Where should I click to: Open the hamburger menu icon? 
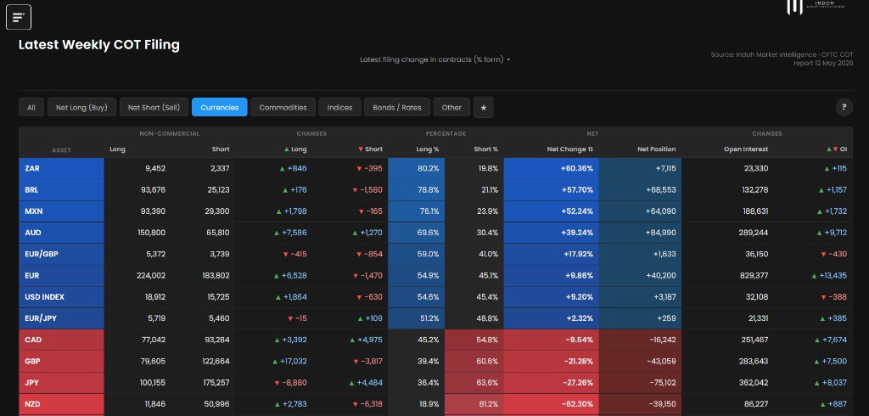point(19,17)
